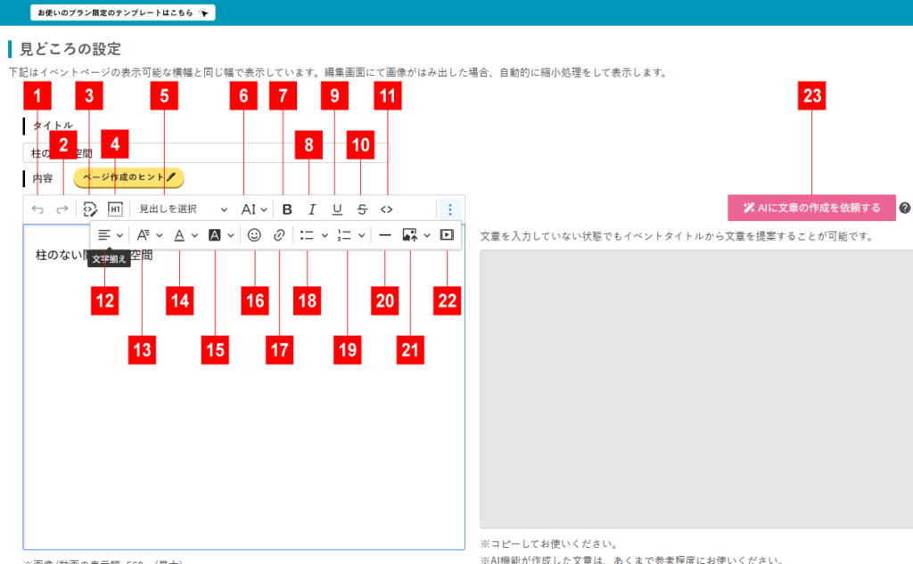Click the redo arrow in editor toolbar
Viewport: 913px width, 564px height.
pyautogui.click(x=62, y=209)
